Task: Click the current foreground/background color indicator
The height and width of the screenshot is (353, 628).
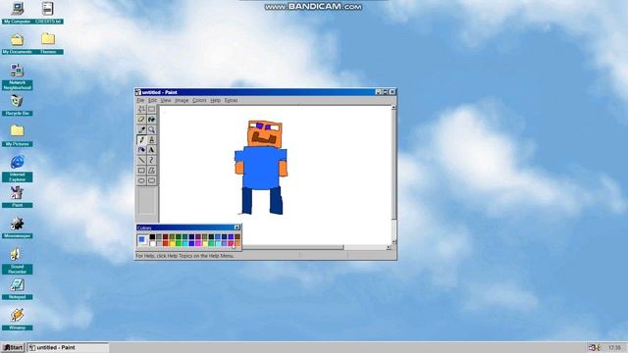Action: 142,240
